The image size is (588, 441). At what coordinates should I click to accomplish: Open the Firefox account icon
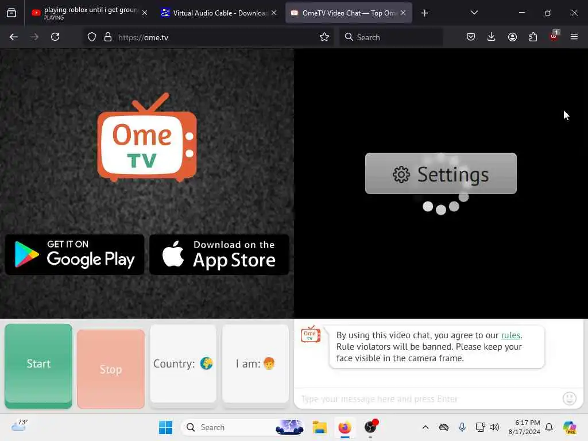tap(512, 37)
